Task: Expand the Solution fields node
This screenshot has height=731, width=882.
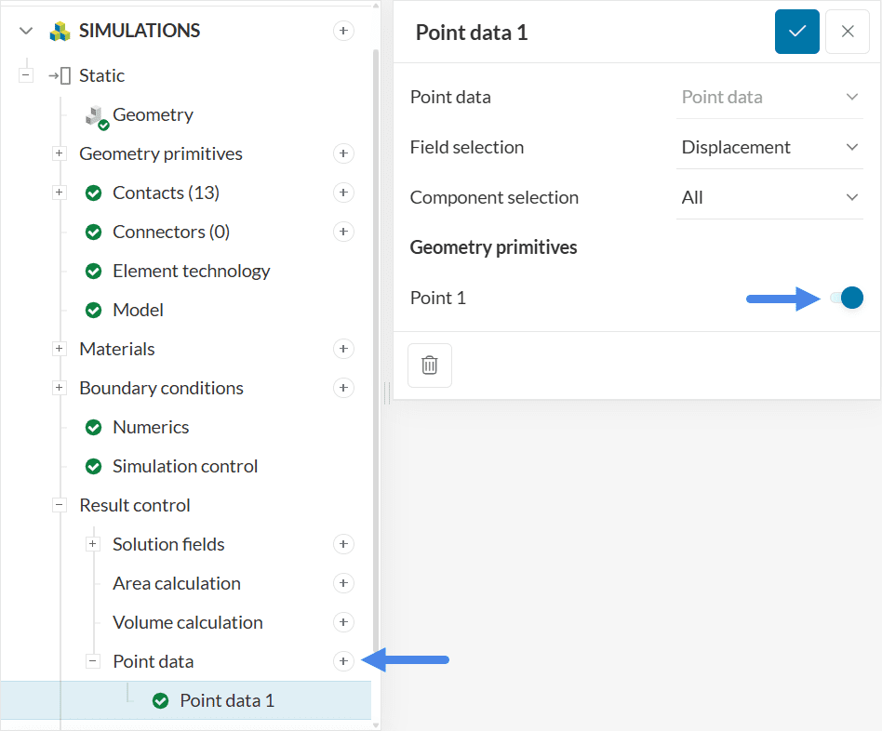Action: (x=93, y=544)
